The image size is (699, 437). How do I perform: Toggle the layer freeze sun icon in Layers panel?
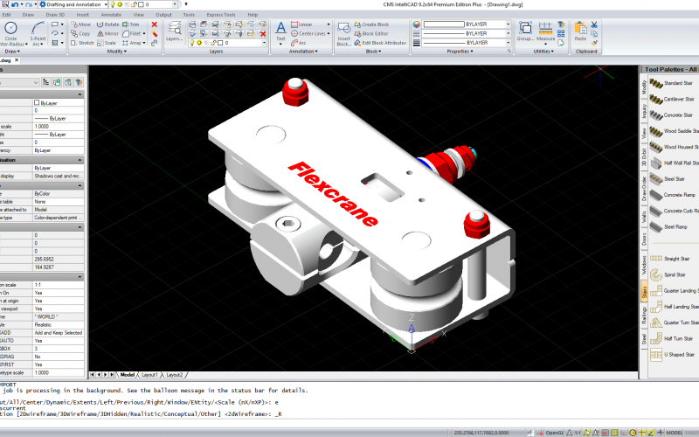pyautogui.click(x=199, y=43)
